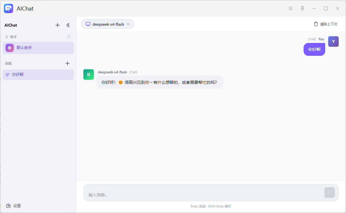Open the 你好啊 topic in sidebar
The image size is (346, 213).
pyautogui.click(x=38, y=75)
